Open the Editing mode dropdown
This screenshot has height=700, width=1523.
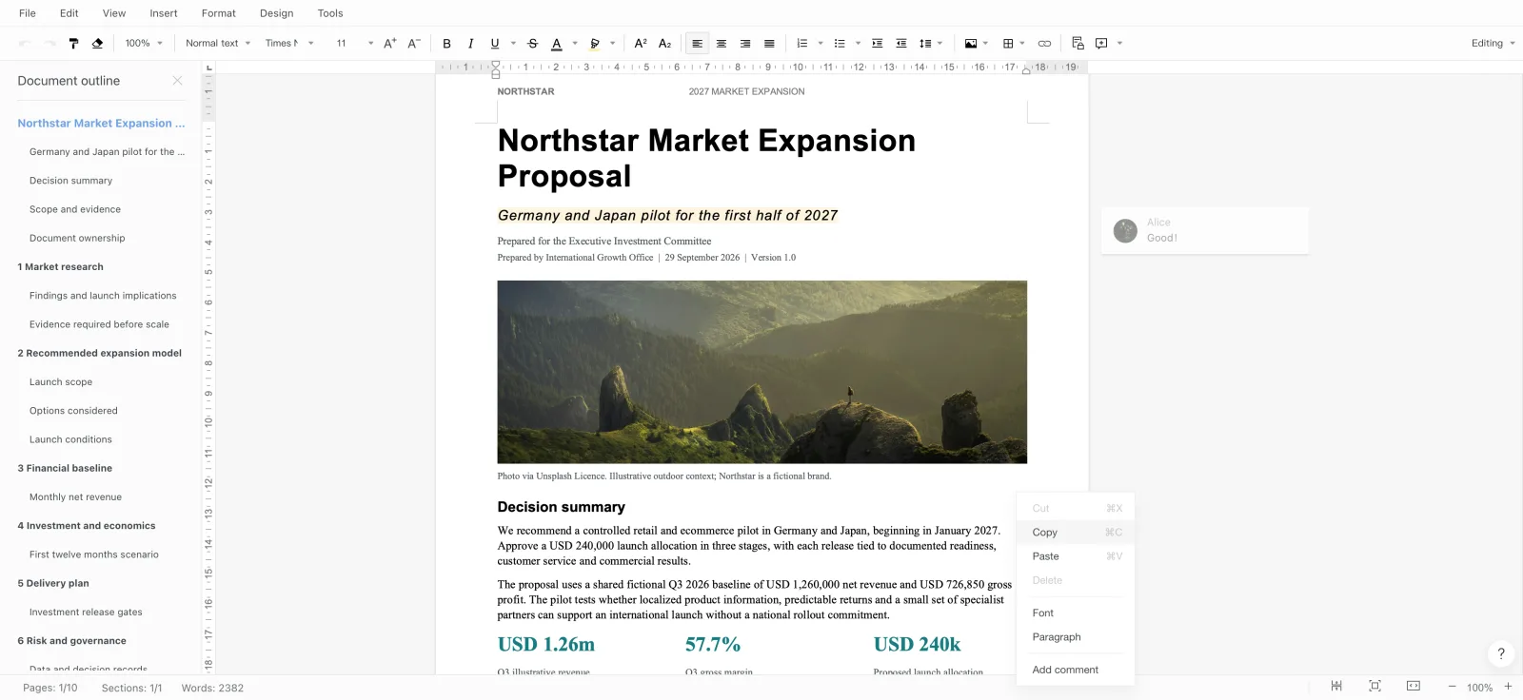(1493, 43)
